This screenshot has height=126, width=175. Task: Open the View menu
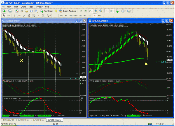[x=9, y=7]
